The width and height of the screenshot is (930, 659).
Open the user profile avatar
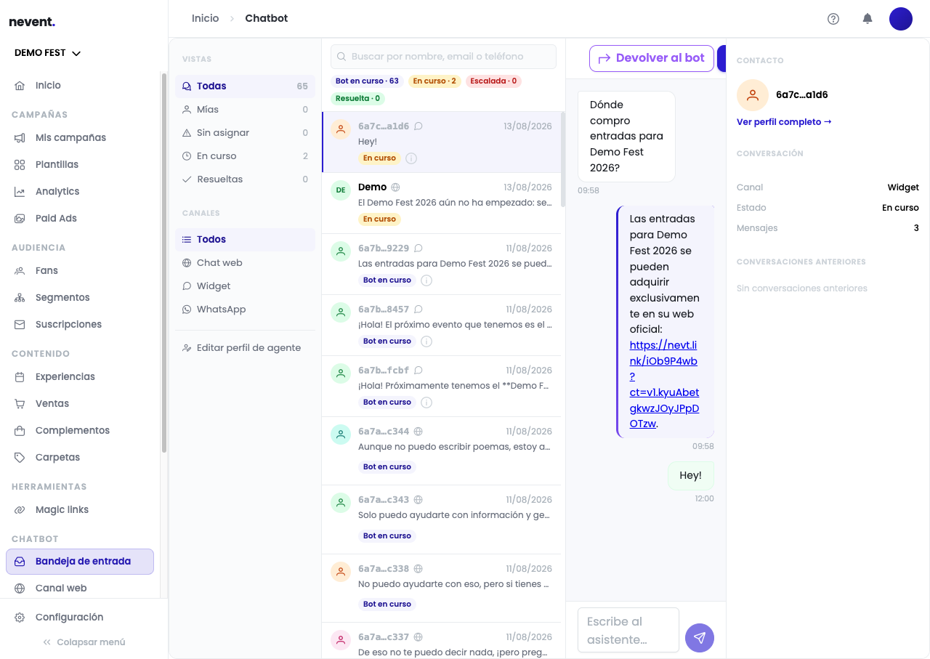[901, 19]
